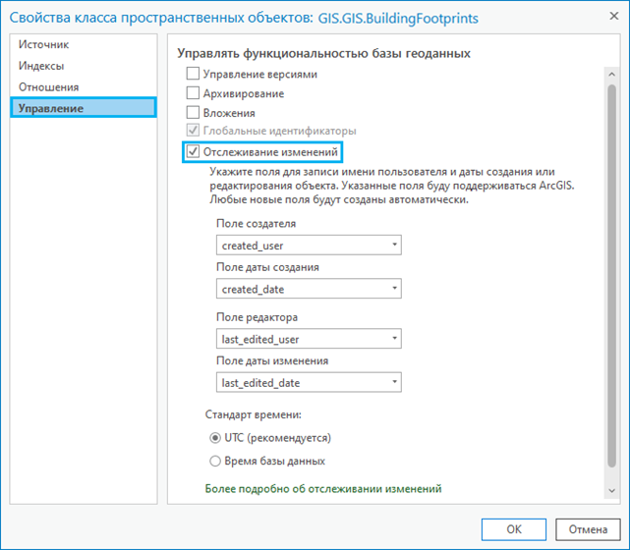The width and height of the screenshot is (630, 550).
Task: Open Более подробно об отслеживании изменений link
Action: [322, 488]
